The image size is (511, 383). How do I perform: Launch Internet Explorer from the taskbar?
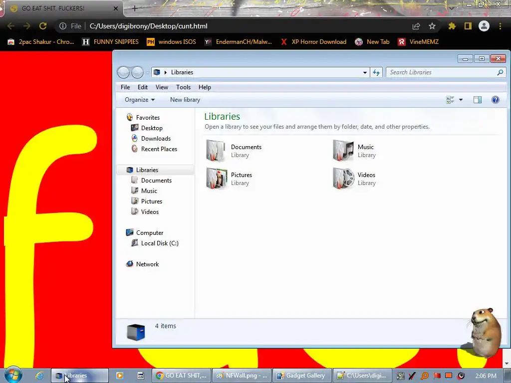point(39,376)
